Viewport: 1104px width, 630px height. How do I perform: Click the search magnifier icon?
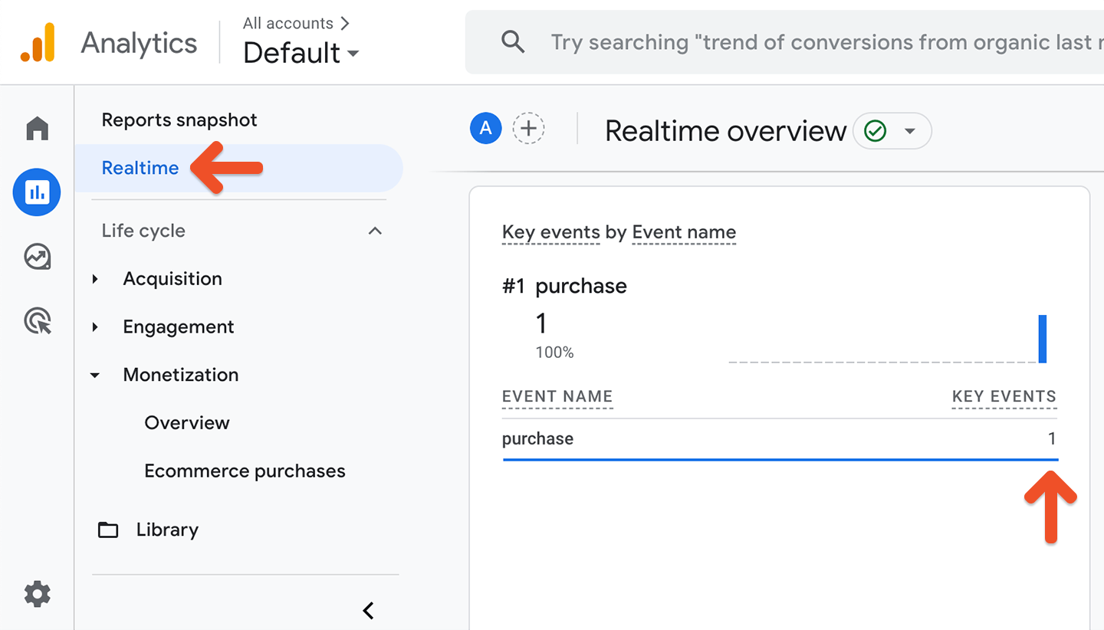pos(513,42)
